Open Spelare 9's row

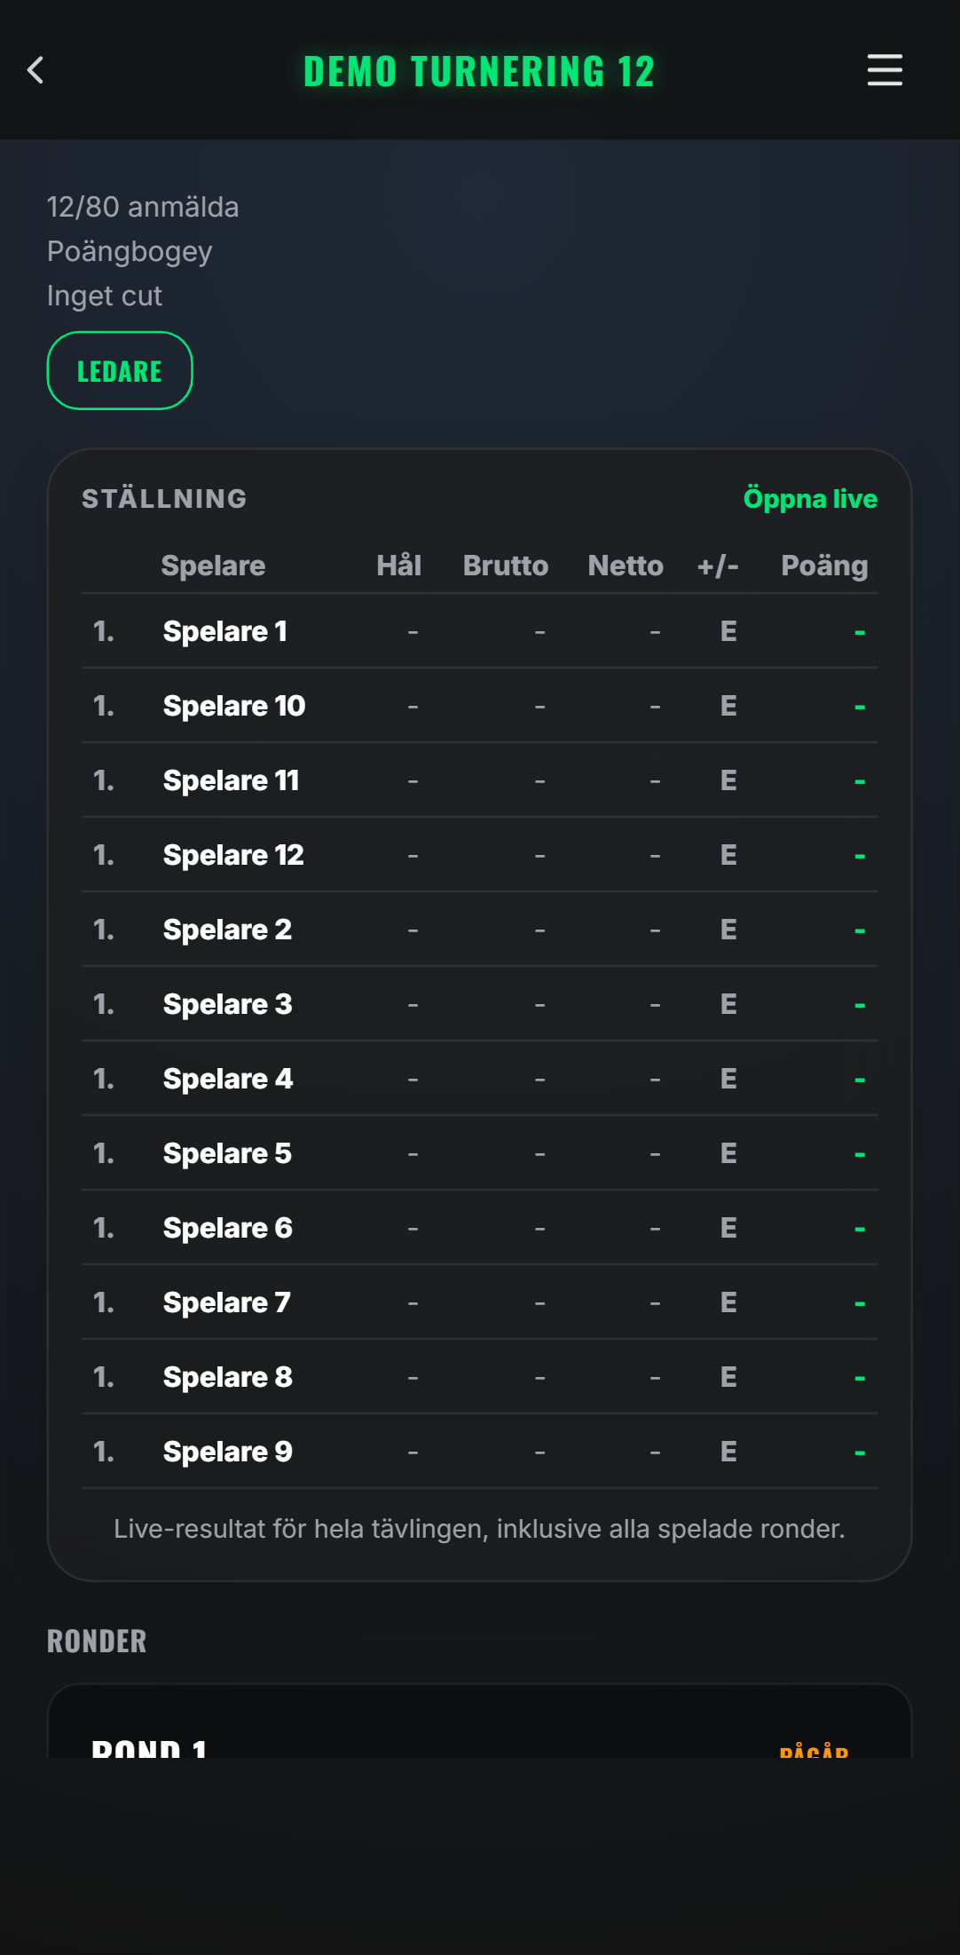click(480, 1452)
